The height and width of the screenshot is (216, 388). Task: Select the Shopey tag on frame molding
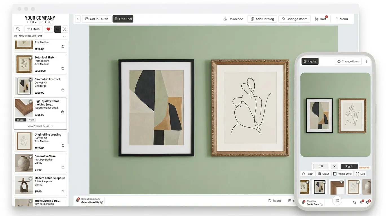tap(21, 120)
